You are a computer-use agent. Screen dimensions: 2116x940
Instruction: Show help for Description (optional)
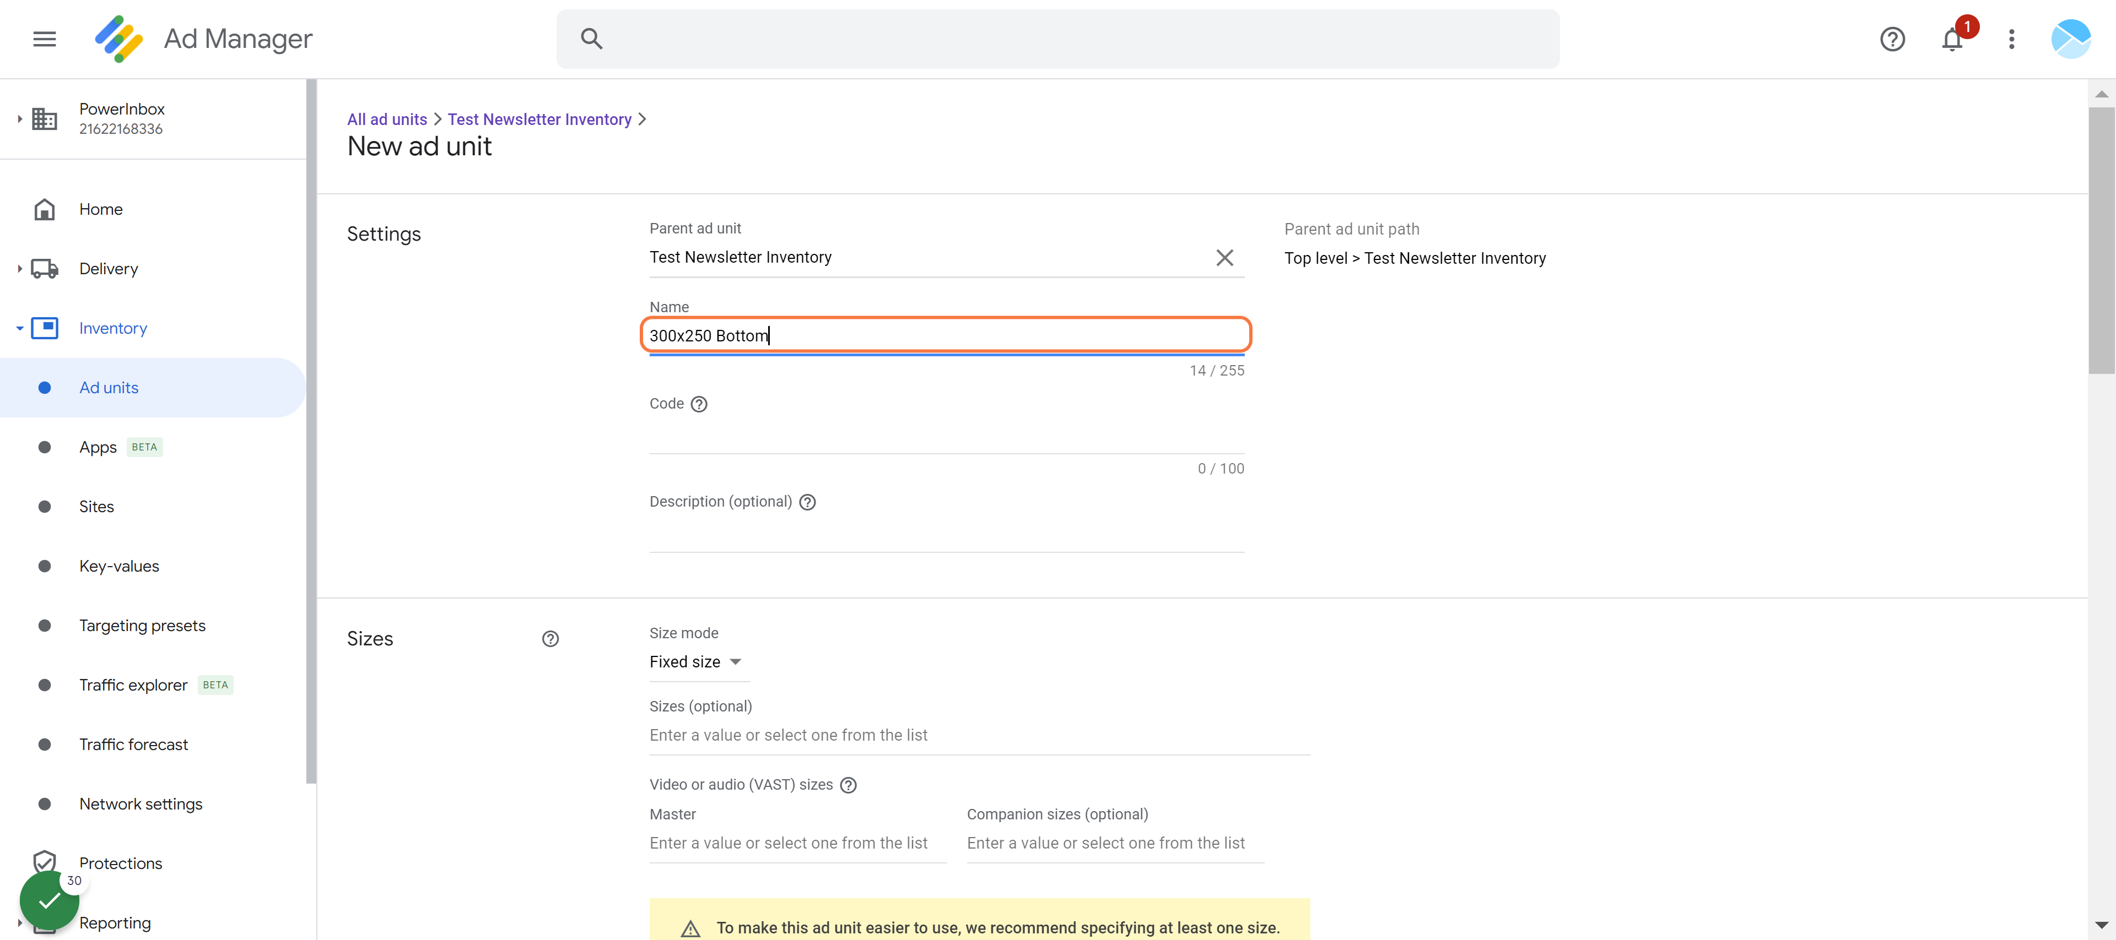coord(807,502)
